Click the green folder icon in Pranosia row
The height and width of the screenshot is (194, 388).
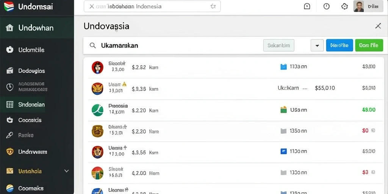click(x=283, y=110)
